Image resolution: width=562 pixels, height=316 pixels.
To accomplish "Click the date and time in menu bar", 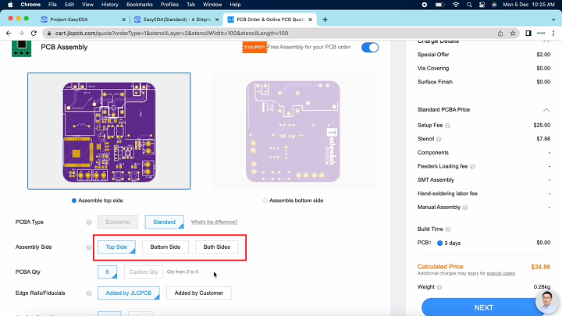I will 528,5.
